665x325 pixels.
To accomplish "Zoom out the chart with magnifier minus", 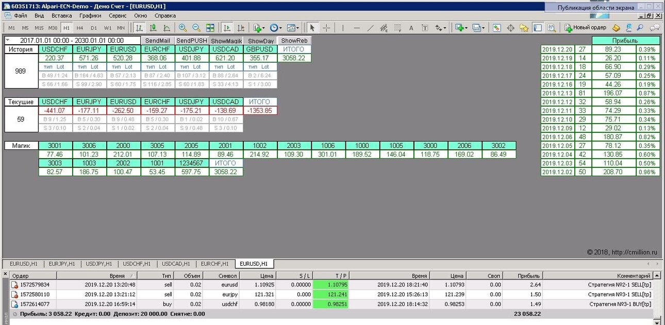I will pyautogui.click(x=196, y=28).
